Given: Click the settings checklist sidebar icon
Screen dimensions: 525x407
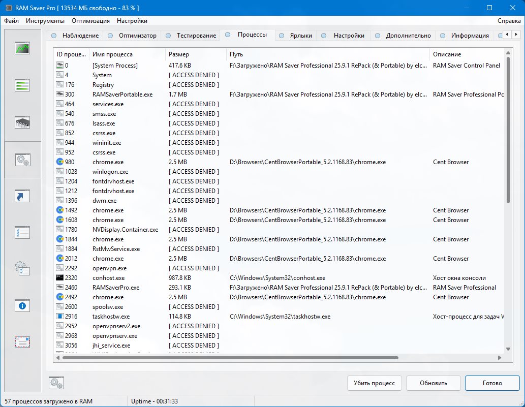Looking at the screenshot, I should pyautogui.click(x=22, y=233).
